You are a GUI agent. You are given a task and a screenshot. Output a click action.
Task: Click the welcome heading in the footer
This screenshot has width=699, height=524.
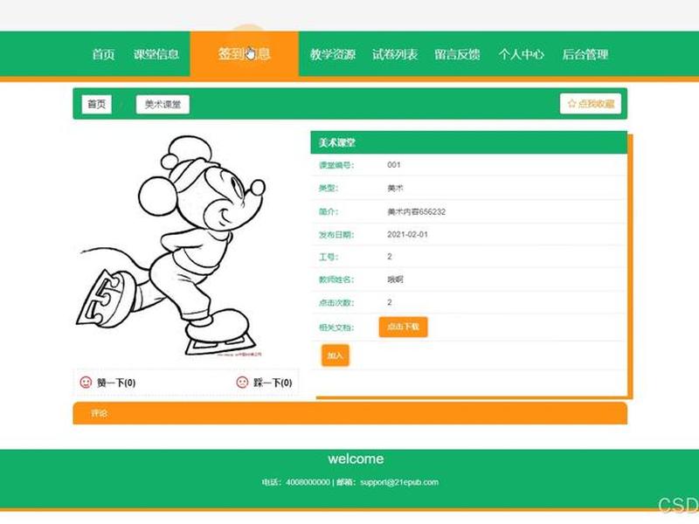(x=356, y=459)
